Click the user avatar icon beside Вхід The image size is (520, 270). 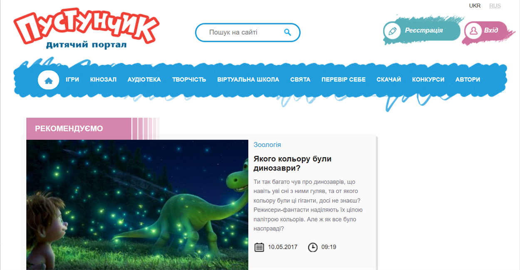[473, 31]
